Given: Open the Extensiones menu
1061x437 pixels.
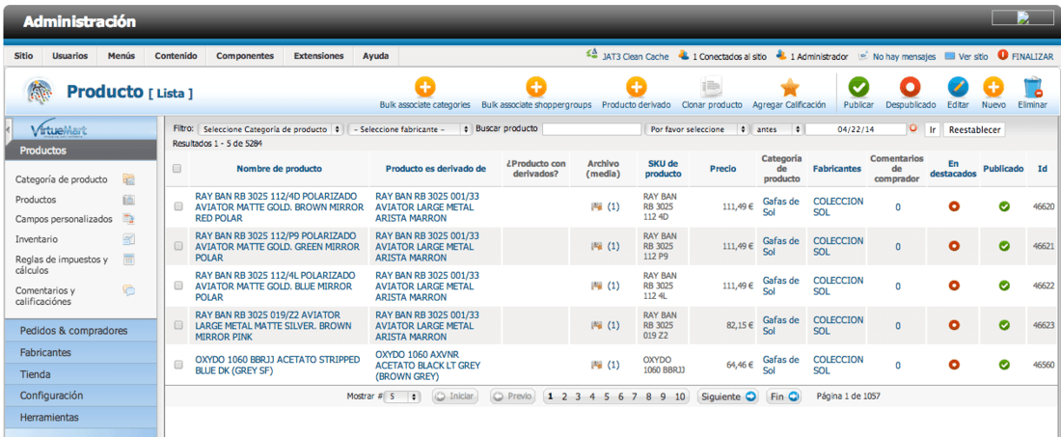Looking at the screenshot, I should click(318, 56).
